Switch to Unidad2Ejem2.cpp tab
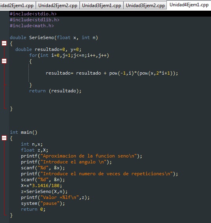 [58, 6]
